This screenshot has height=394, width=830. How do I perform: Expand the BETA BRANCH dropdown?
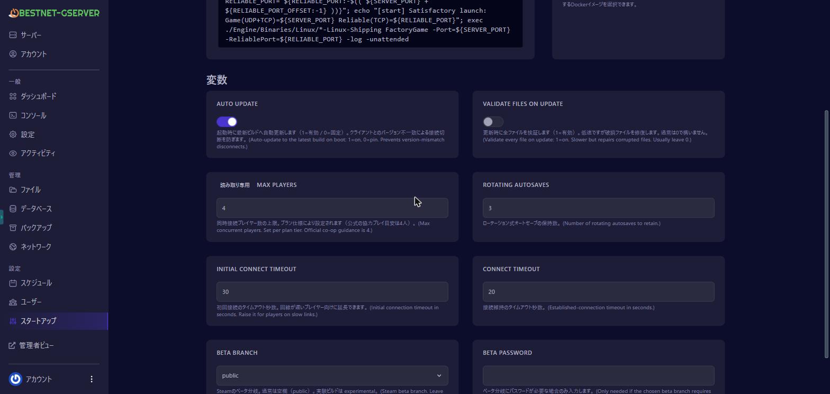(332, 375)
